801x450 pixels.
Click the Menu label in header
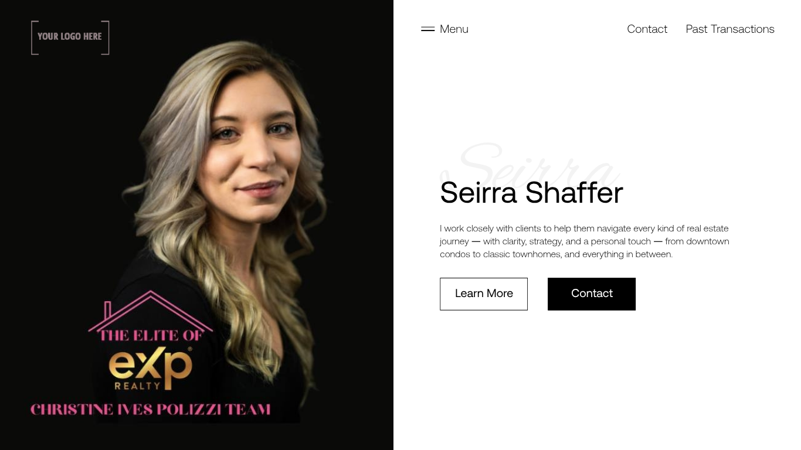click(454, 29)
